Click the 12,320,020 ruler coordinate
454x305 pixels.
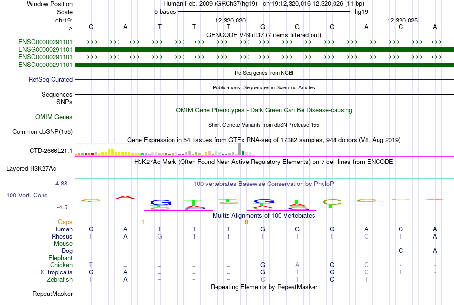[230, 20]
